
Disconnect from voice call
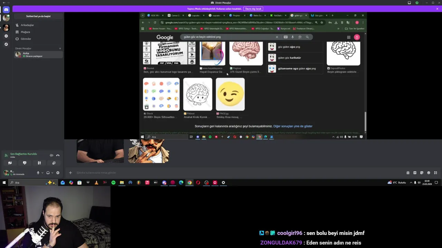tap(58, 155)
